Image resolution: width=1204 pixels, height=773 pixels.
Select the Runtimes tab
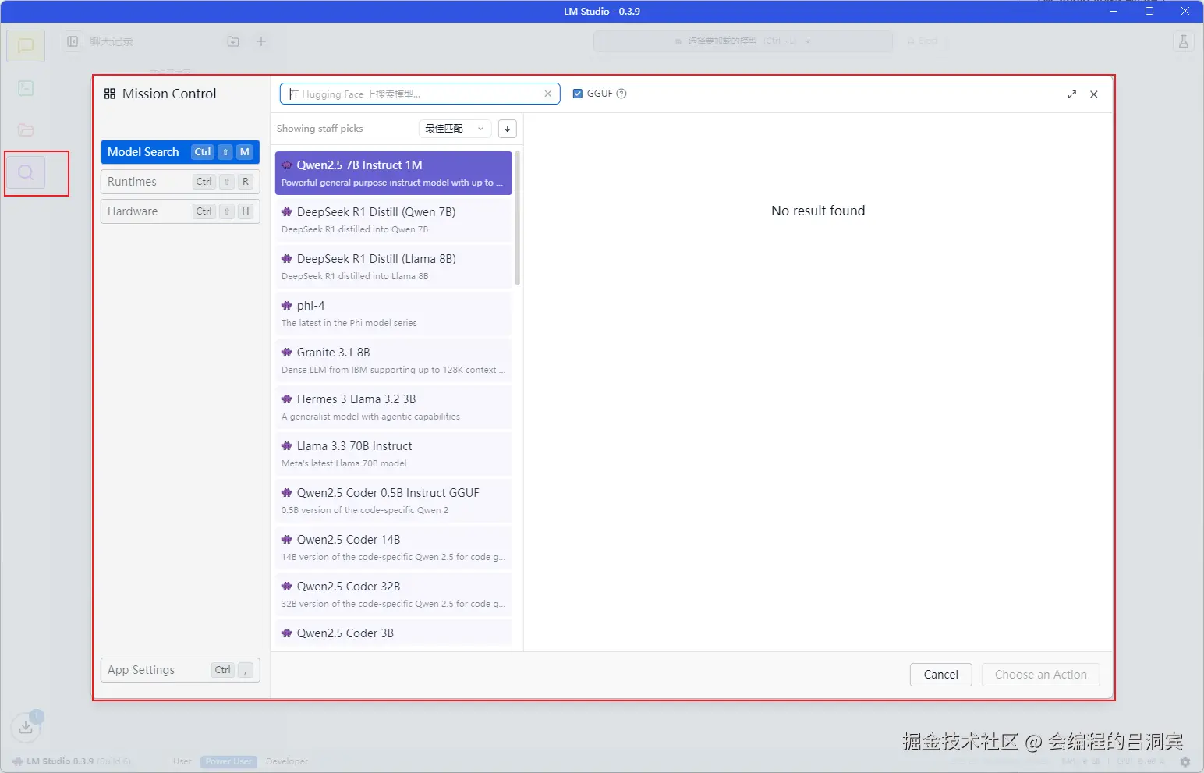click(x=180, y=182)
